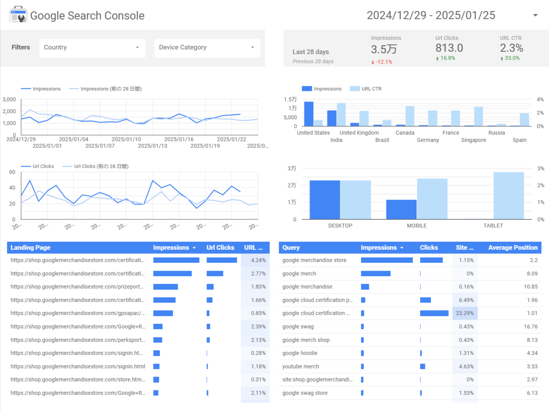This screenshot has height=411, width=549.
Task: Click the India label on country chart
Action: pyautogui.click(x=336, y=140)
